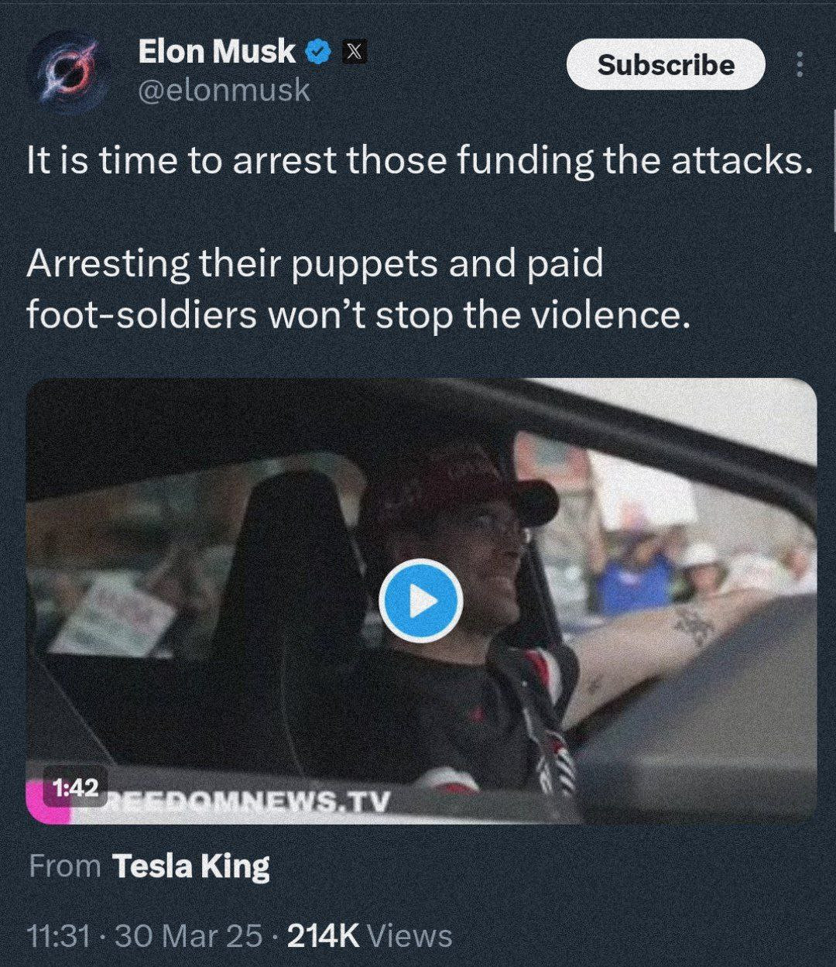Play the video with the blue play button
The image size is (836, 967).
point(420,601)
